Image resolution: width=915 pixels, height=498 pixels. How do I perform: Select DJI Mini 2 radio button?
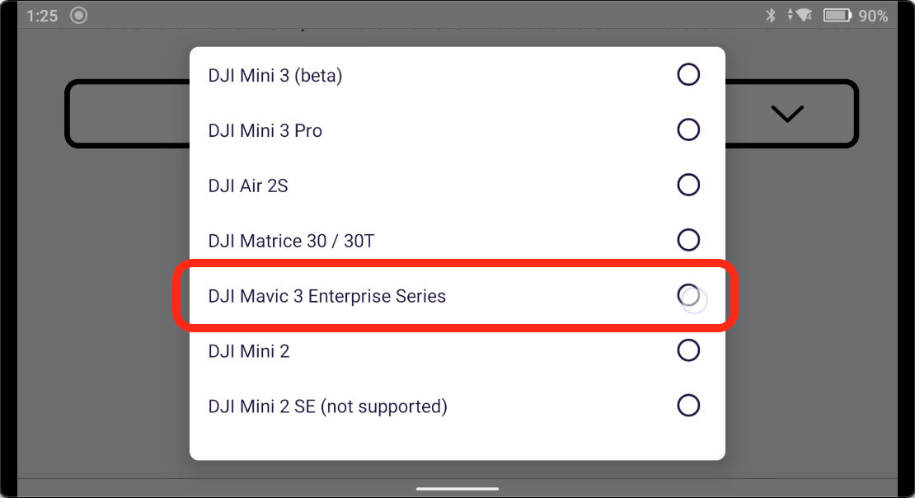point(688,350)
